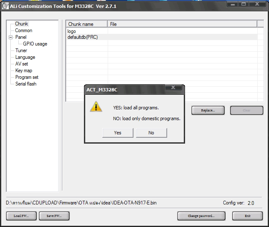Click the ALi application icon in title bar
This screenshot has width=269, height=227.
pyautogui.click(x=5, y=6)
